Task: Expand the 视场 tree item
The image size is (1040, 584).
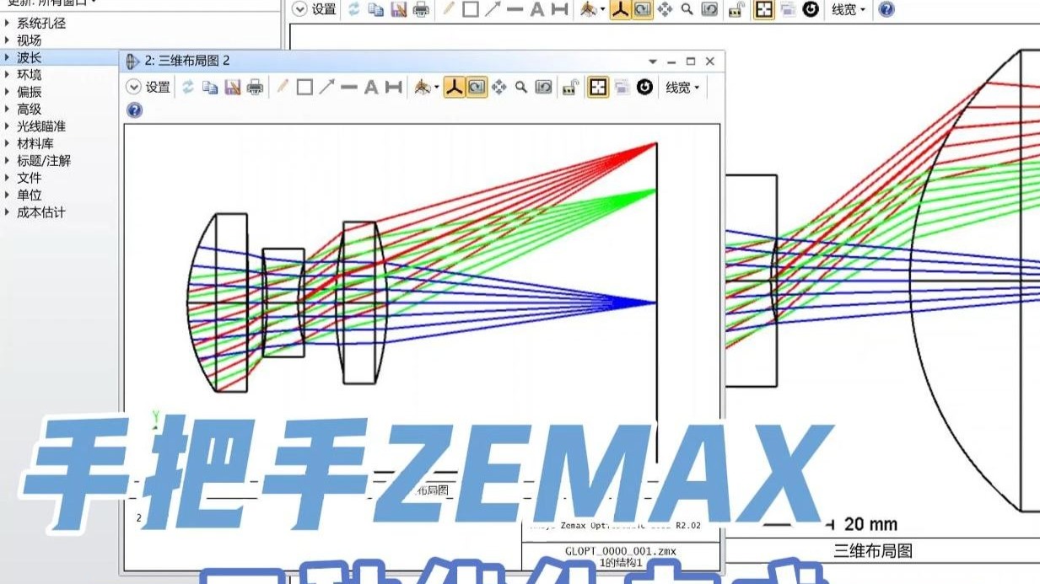Action: [x=8, y=40]
